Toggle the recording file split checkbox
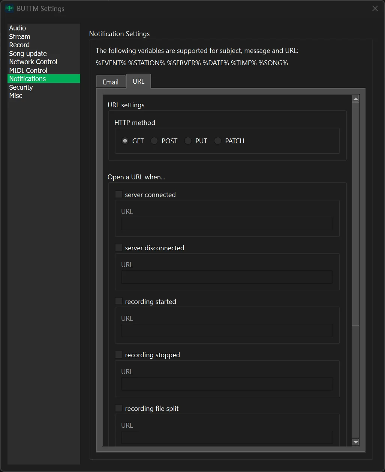 pyautogui.click(x=119, y=408)
